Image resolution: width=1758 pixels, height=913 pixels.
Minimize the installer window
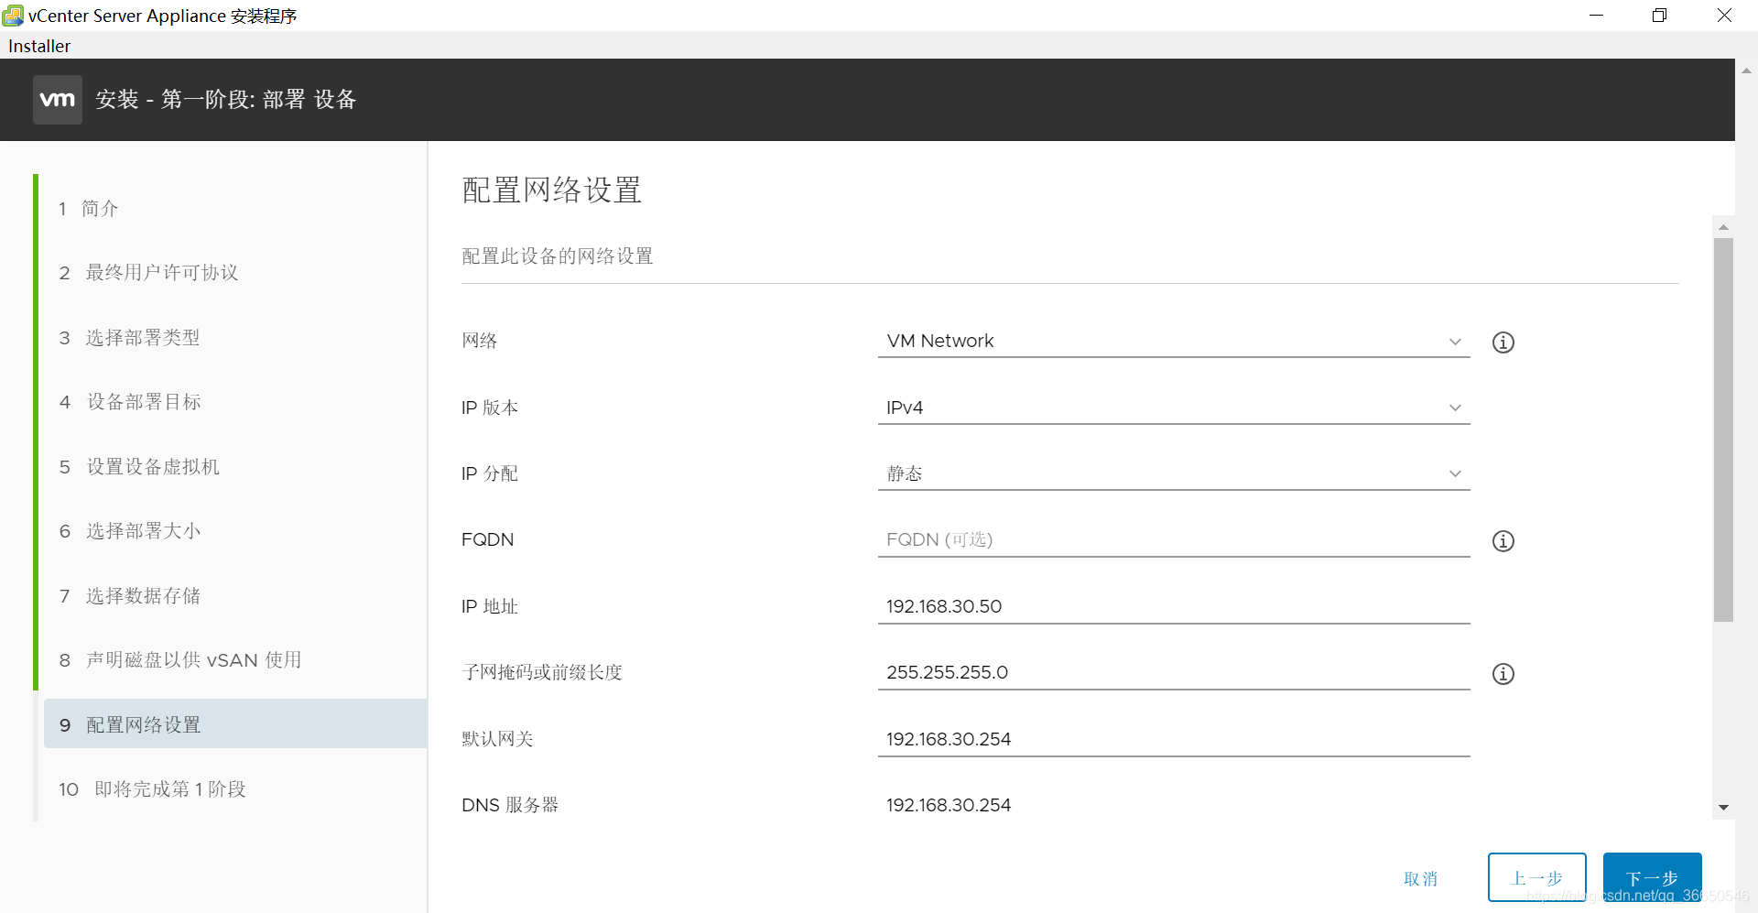[1596, 16]
